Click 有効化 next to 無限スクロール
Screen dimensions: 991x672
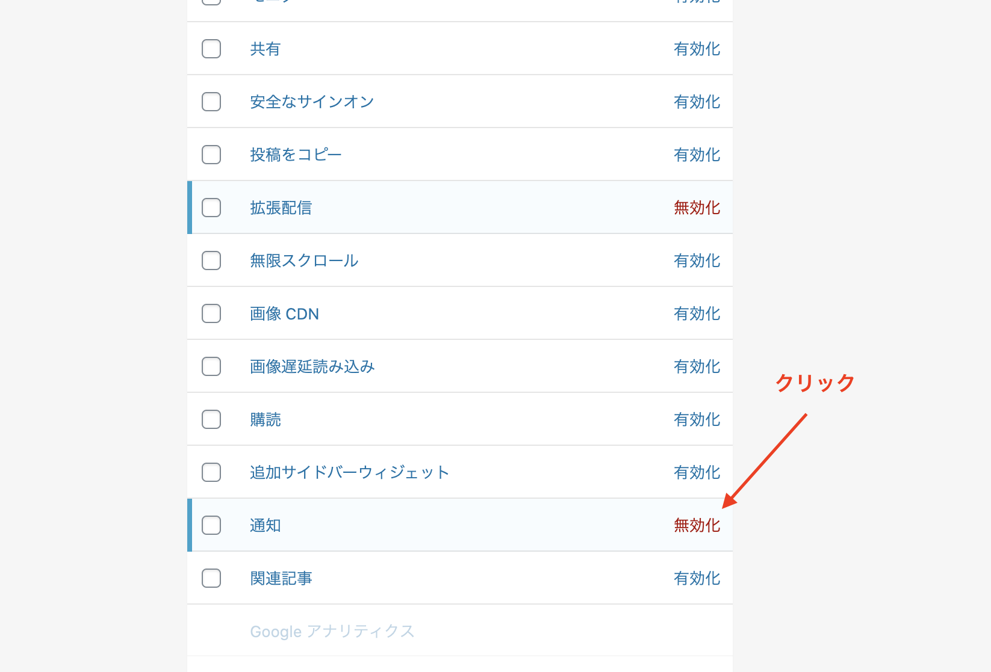coord(697,260)
